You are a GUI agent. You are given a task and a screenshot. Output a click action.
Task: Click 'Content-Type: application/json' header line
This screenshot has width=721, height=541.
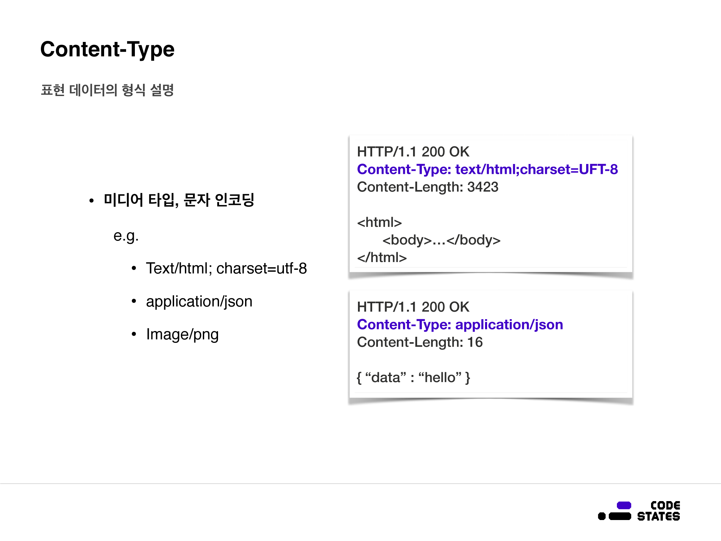(460, 325)
